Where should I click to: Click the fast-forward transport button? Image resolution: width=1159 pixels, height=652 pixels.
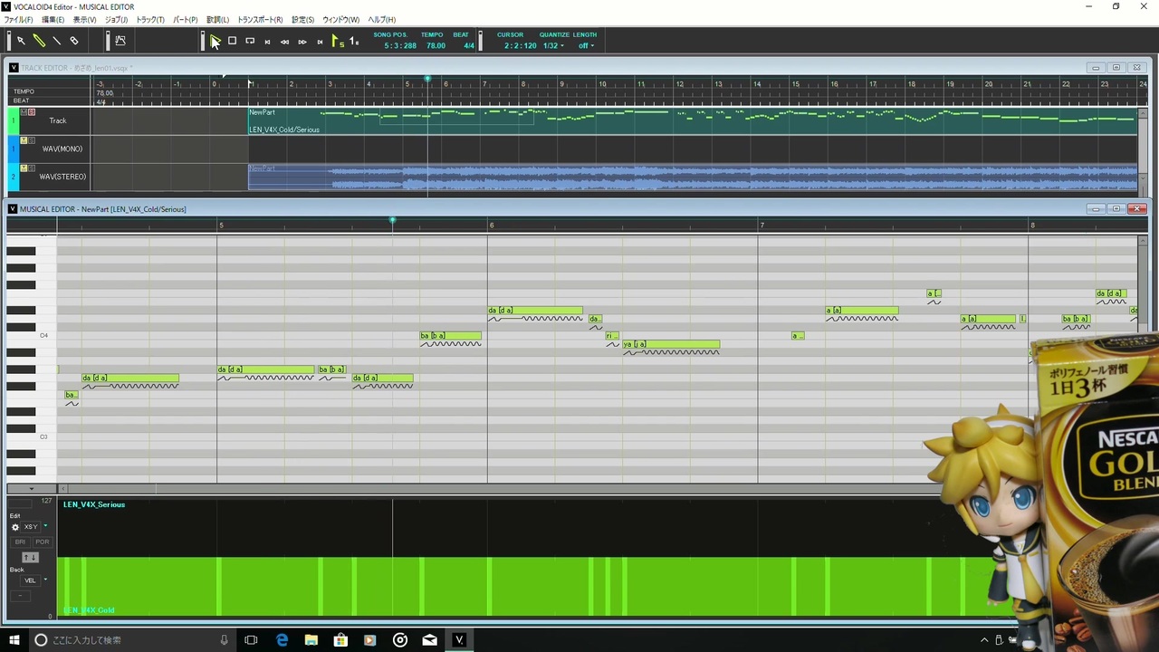pos(302,42)
